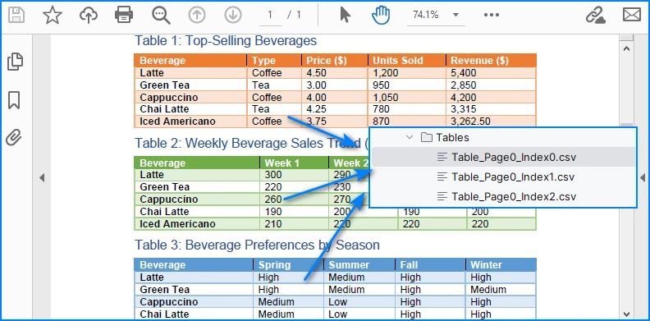
Task: Open the more tools ellipsis menu
Action: (492, 15)
